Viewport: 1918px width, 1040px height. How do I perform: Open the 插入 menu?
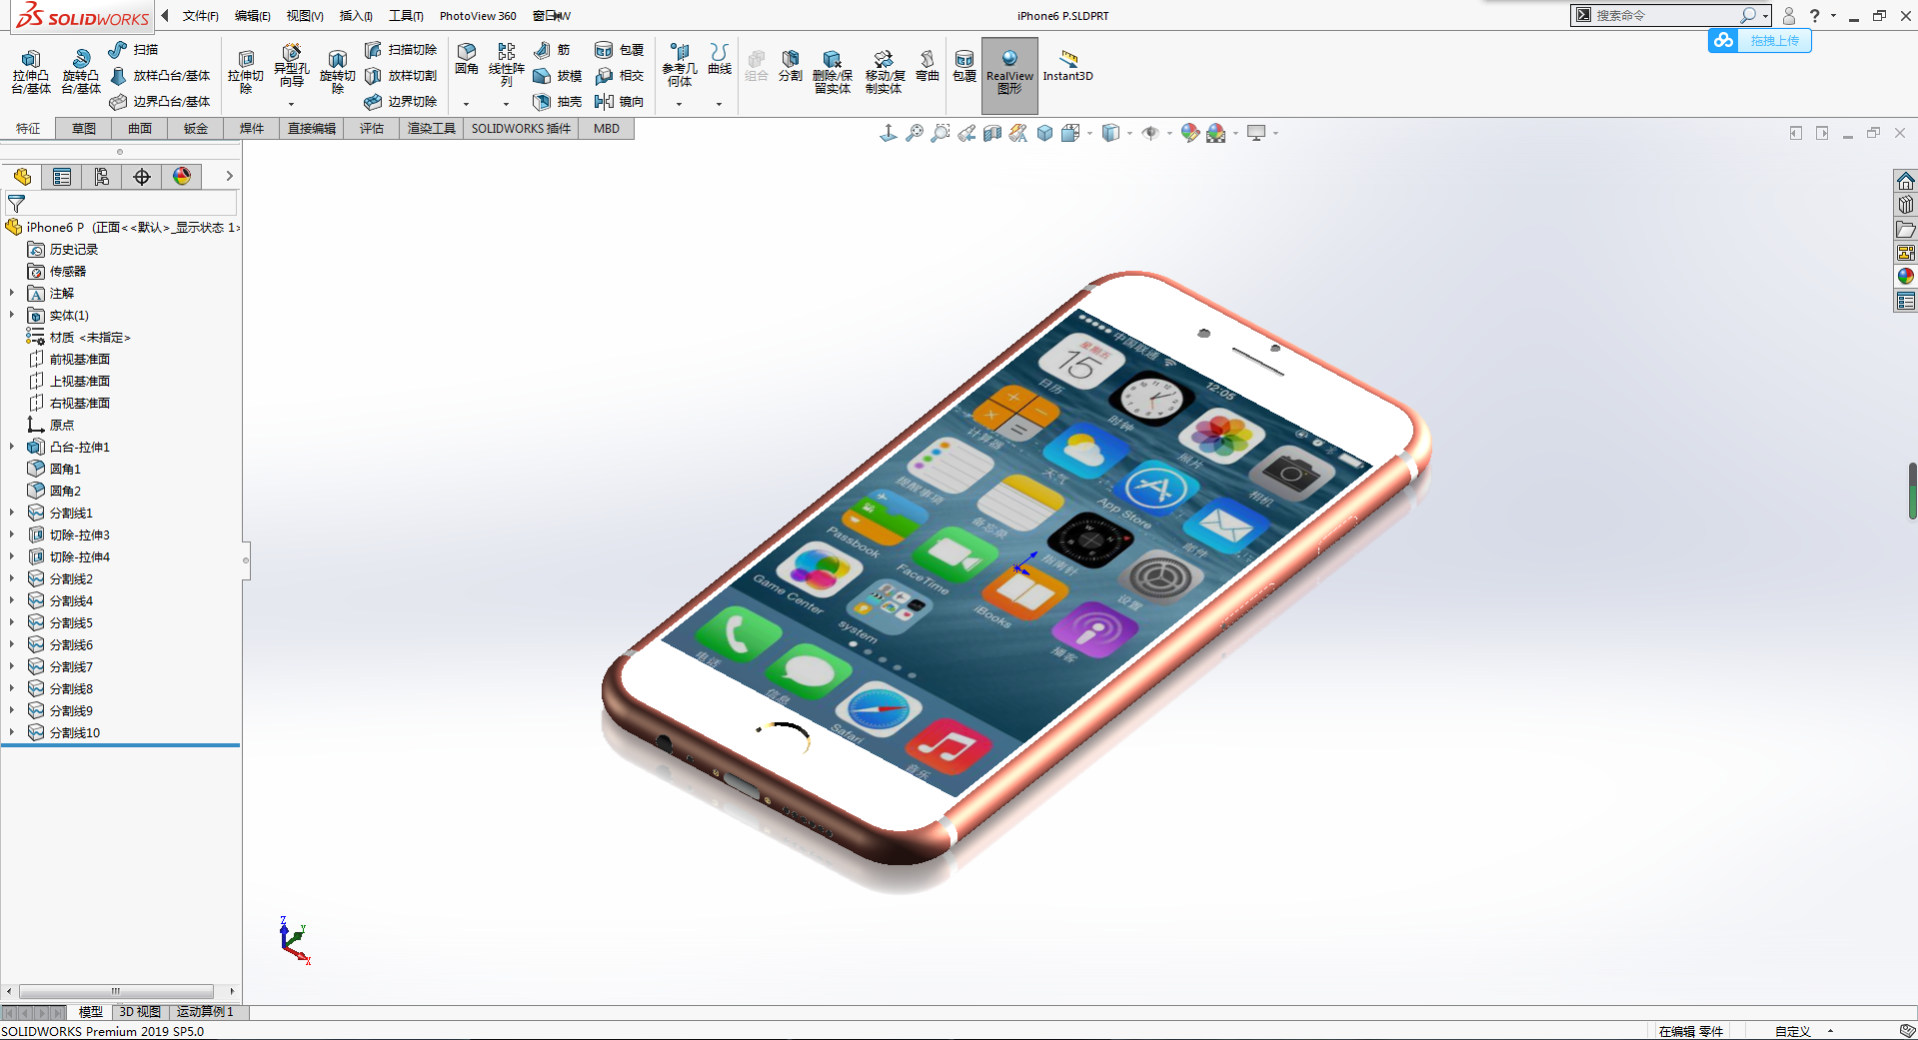pos(355,15)
